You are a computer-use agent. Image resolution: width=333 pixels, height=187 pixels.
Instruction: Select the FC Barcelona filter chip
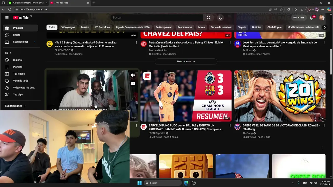(x=103, y=27)
